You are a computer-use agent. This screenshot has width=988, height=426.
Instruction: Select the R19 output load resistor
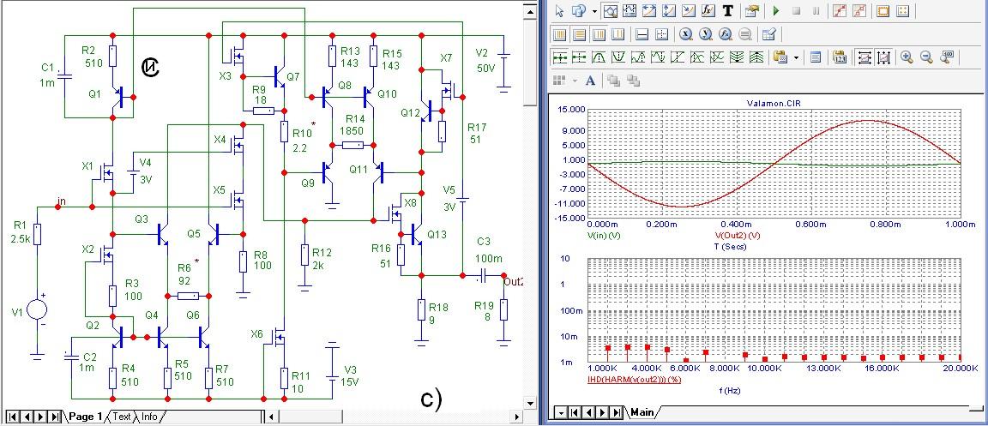[503, 310]
